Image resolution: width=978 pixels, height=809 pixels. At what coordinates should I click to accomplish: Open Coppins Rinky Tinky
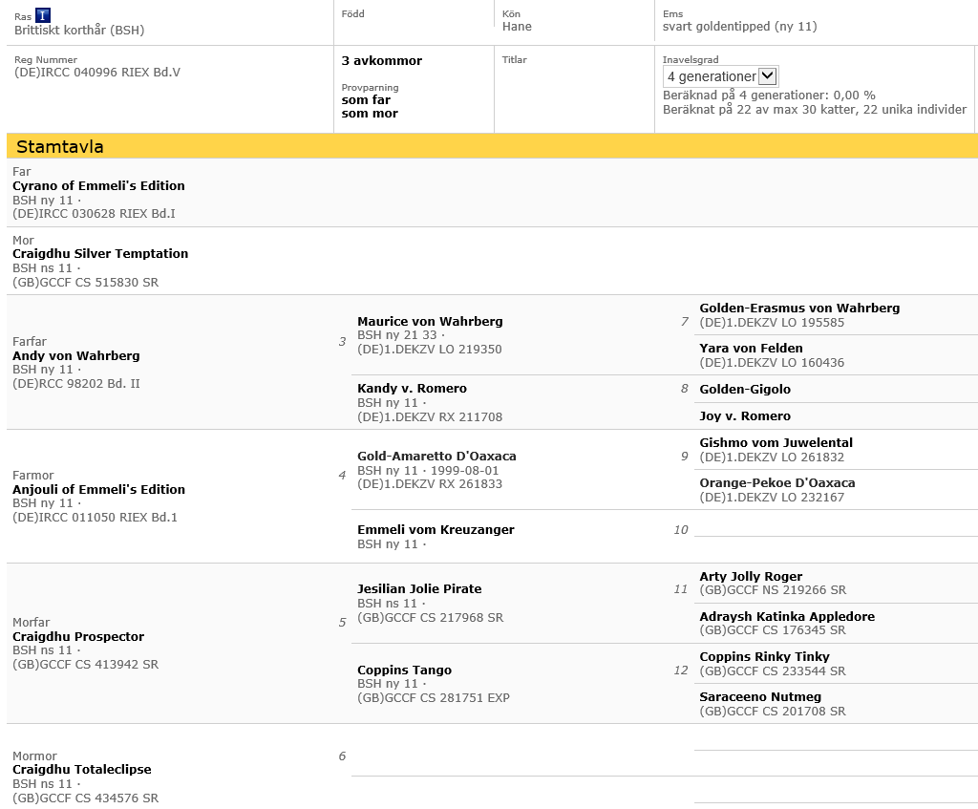coord(765,657)
